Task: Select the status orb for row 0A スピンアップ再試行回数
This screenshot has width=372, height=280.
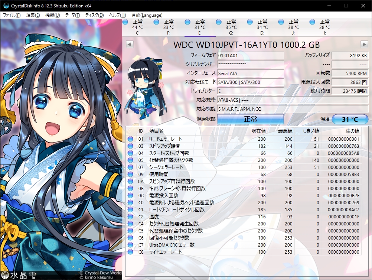Action: coord(130,181)
